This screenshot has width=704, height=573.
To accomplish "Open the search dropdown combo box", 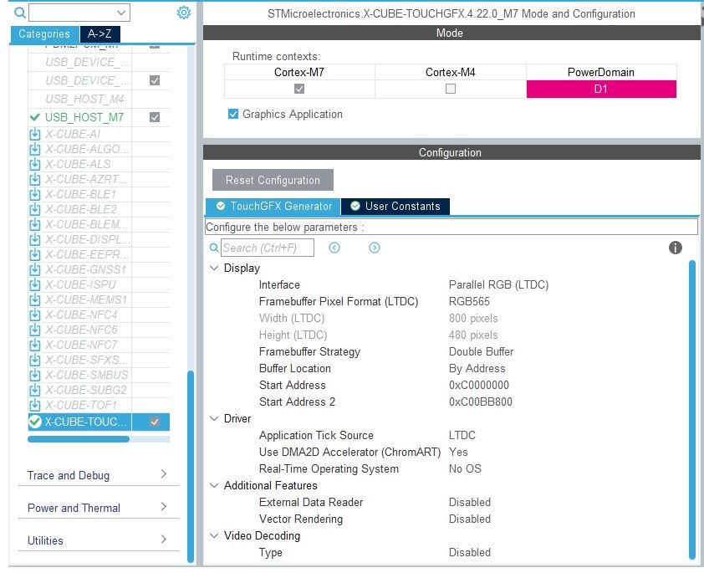I will coord(79,13).
